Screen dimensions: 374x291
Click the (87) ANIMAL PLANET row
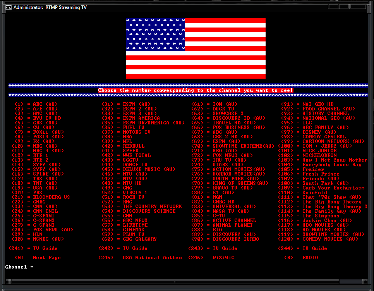[222, 225]
